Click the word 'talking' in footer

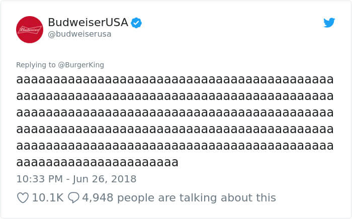point(198,198)
